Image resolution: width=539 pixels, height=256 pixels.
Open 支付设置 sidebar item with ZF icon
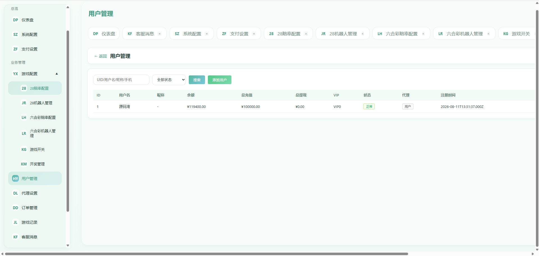[x=35, y=49]
